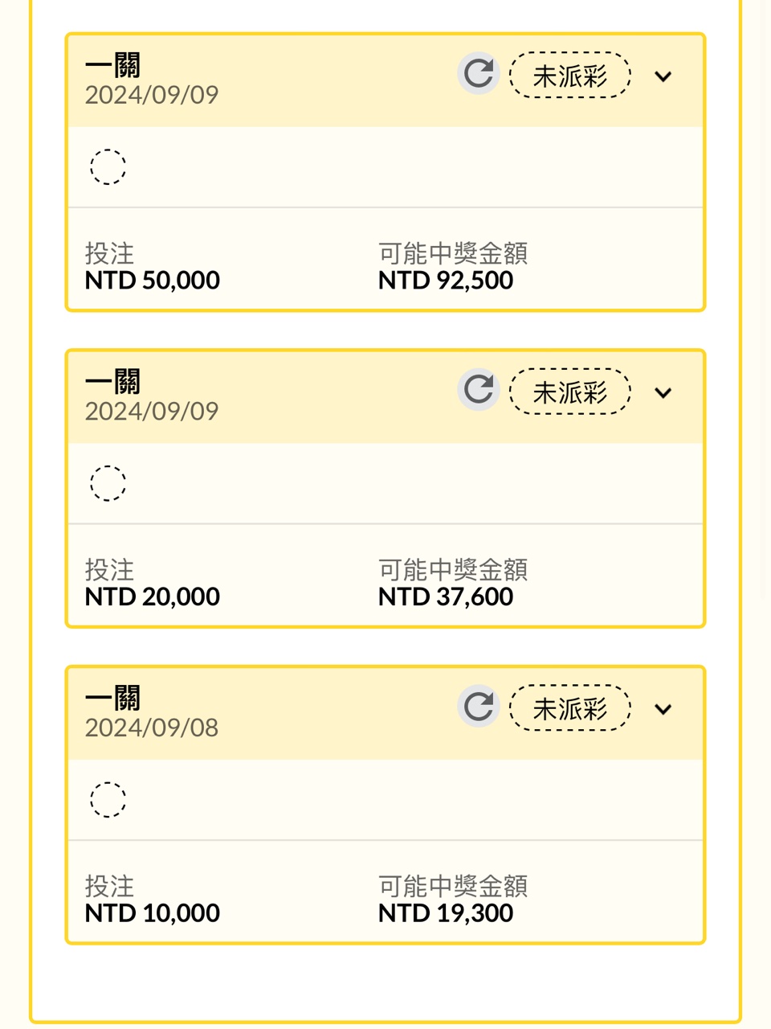
Task: Refresh the 2024/09/08 bet entry
Action: (x=479, y=707)
